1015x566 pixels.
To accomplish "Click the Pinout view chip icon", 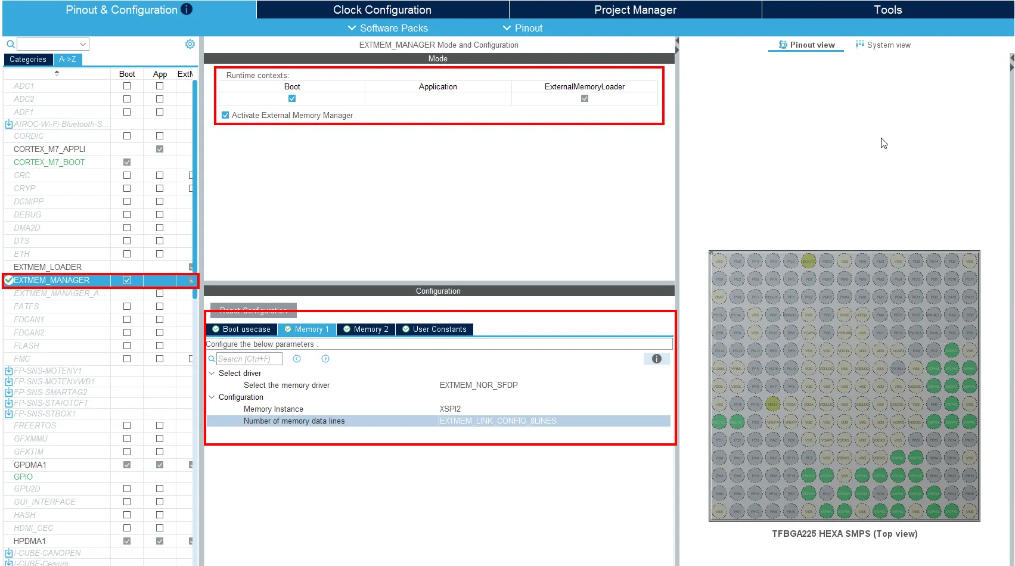I will click(x=783, y=45).
